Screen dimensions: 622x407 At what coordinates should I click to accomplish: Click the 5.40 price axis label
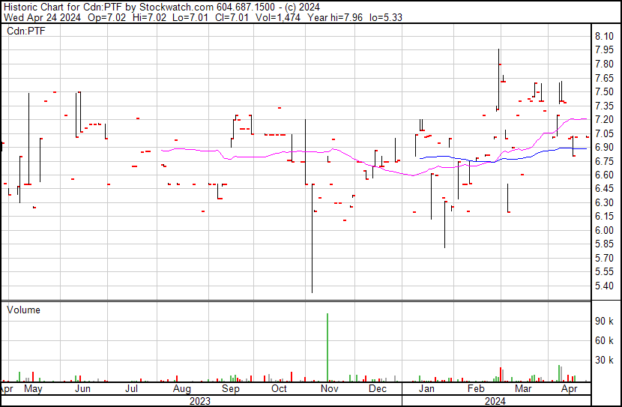(604, 286)
